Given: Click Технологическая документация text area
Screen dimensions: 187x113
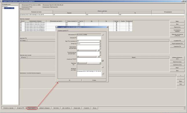Looking at the screenshot, I should point(88,53).
